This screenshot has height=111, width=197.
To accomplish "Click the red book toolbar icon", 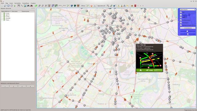I will pyautogui.click(x=135, y=6).
